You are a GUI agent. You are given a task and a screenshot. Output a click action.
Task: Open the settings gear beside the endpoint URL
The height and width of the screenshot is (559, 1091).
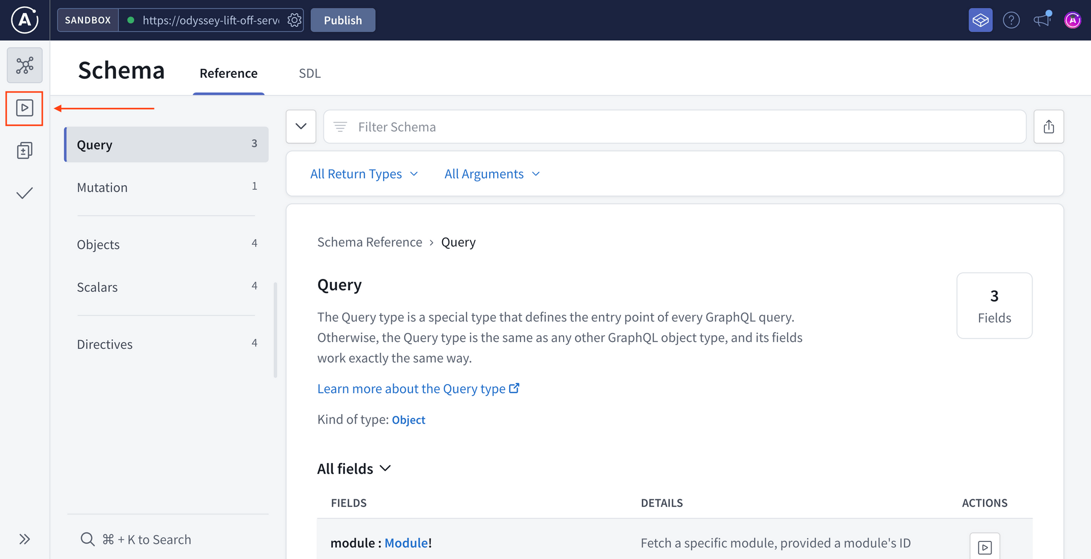pyautogui.click(x=294, y=20)
